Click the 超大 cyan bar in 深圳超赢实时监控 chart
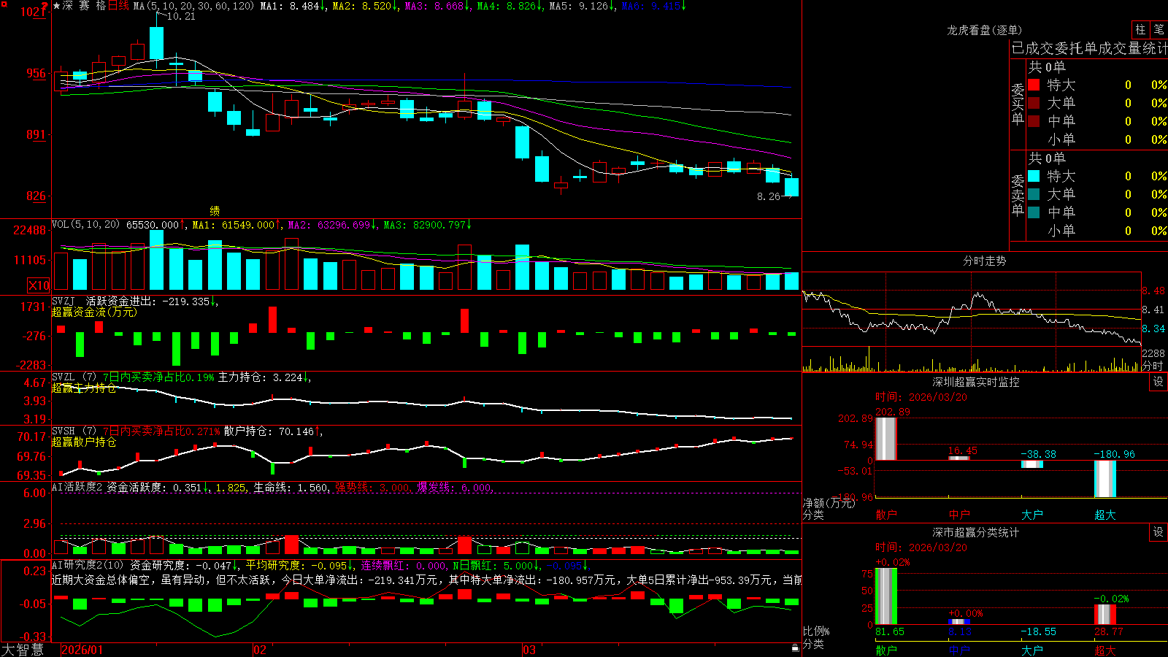 1105,479
